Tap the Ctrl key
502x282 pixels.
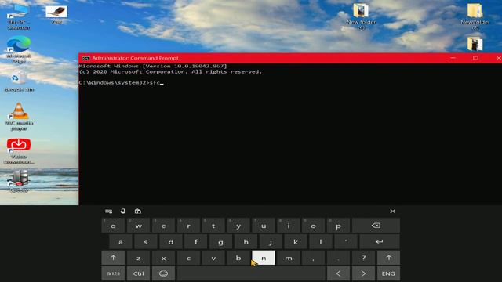coord(138,273)
